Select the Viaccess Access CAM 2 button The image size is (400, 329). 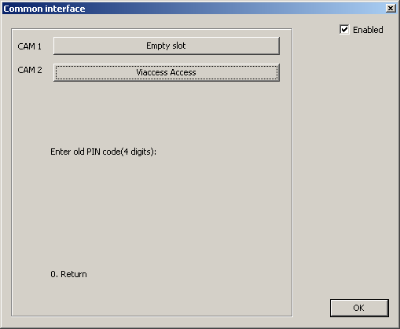(167, 72)
